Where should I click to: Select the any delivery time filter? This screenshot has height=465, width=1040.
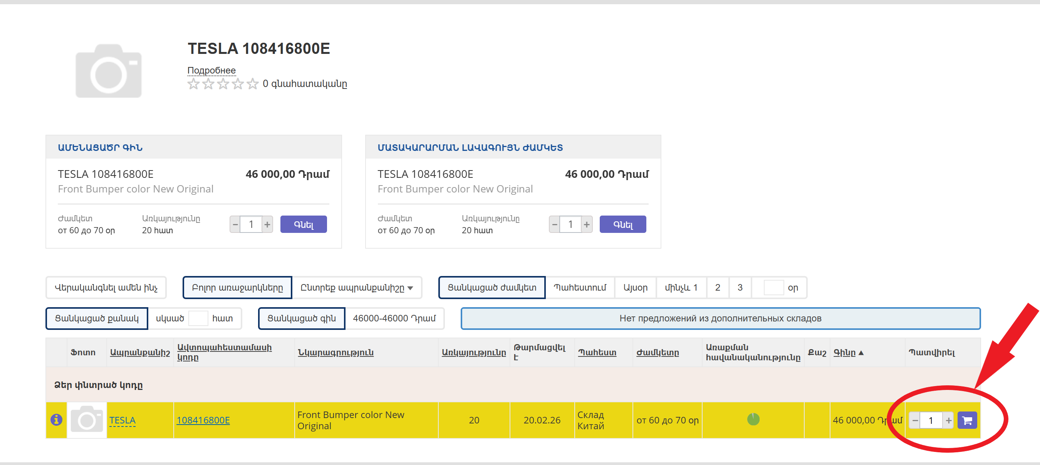pos(492,288)
